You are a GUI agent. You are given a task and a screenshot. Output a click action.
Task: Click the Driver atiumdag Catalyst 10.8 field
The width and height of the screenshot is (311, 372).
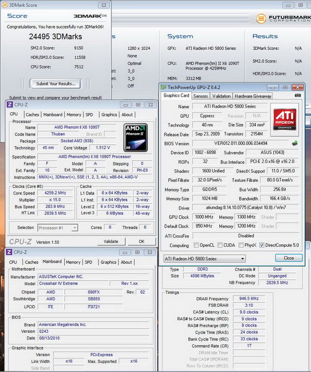(245, 207)
